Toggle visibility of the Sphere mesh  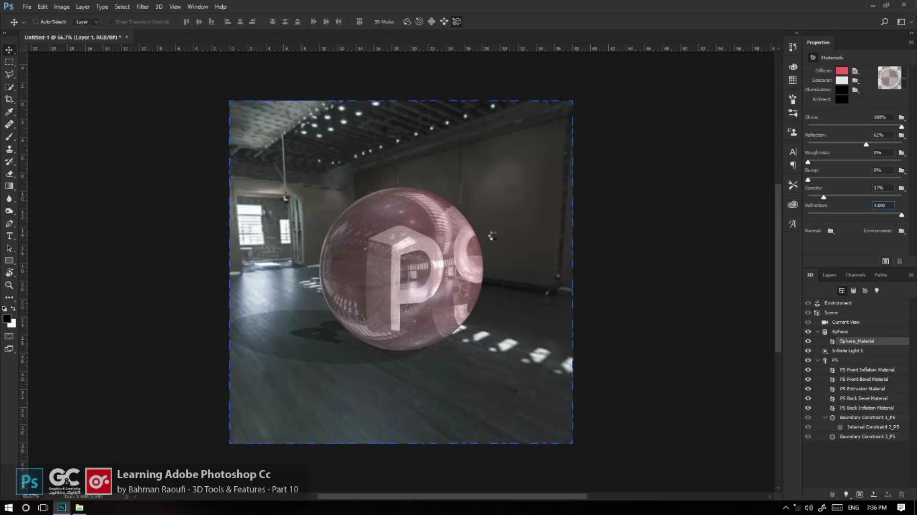point(808,331)
